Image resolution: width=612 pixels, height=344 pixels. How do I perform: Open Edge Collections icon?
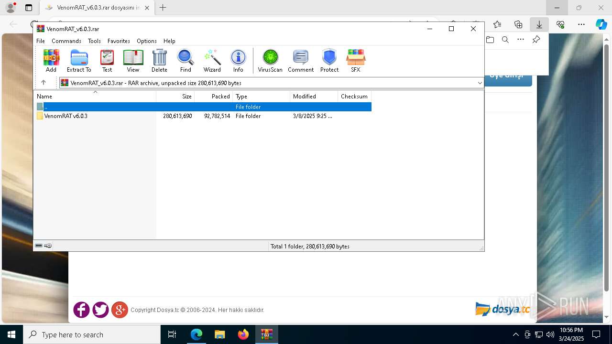(x=518, y=24)
